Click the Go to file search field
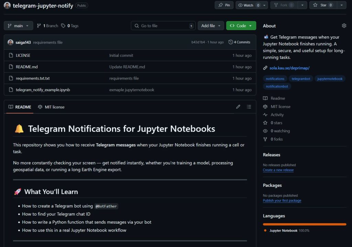 click(163, 26)
